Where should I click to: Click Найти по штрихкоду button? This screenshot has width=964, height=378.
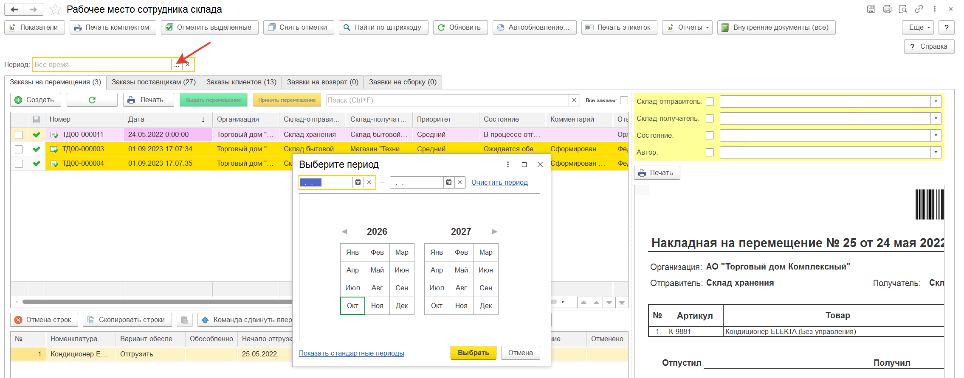[383, 28]
